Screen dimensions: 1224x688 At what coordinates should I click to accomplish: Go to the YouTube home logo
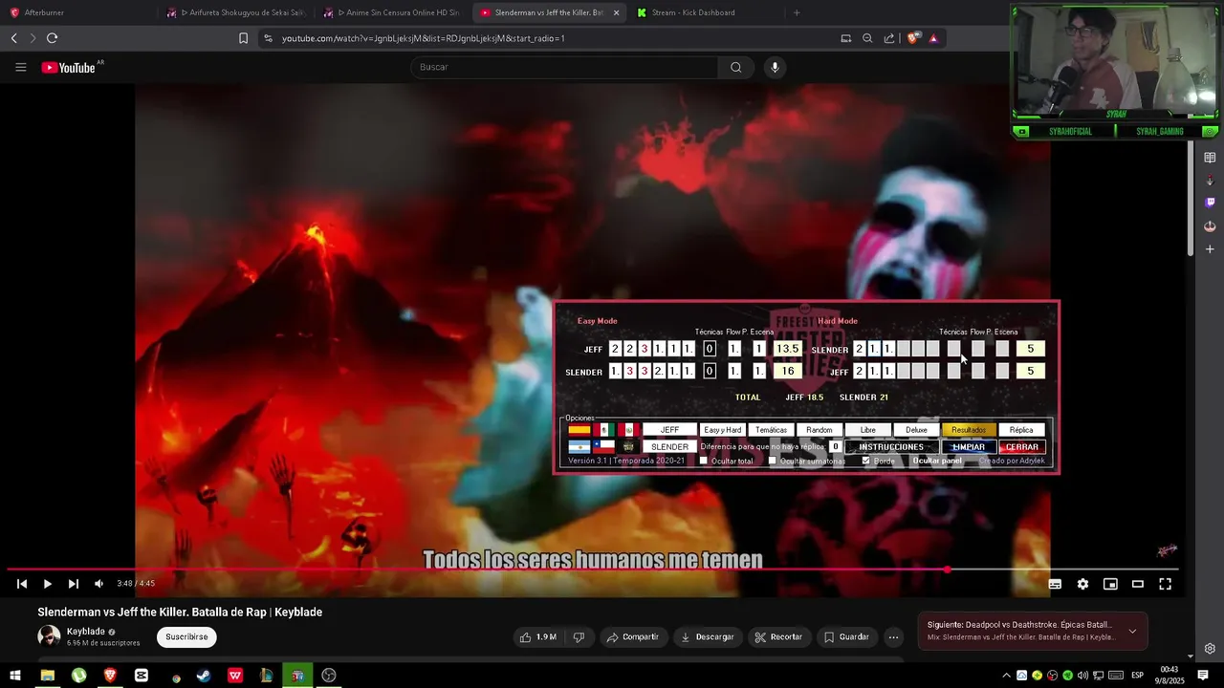tap(68, 67)
